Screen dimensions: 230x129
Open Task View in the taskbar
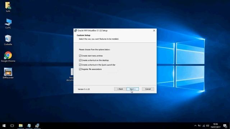click(x=12, y=126)
